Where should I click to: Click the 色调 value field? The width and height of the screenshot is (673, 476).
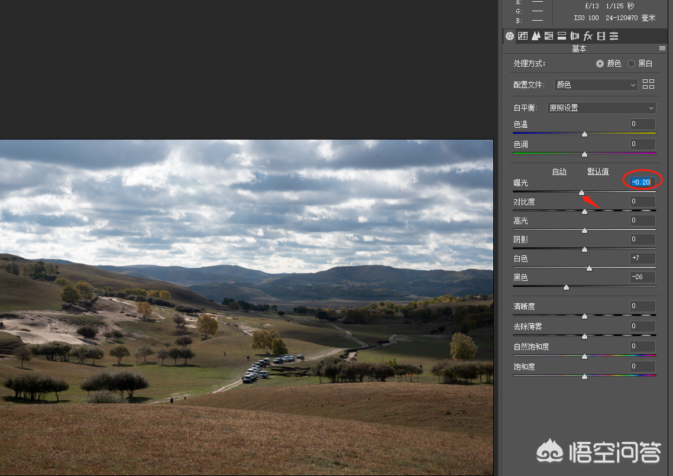pos(642,144)
